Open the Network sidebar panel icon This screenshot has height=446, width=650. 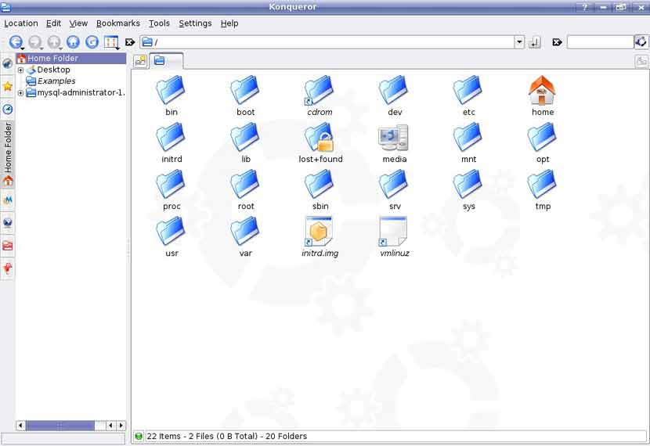point(8,223)
